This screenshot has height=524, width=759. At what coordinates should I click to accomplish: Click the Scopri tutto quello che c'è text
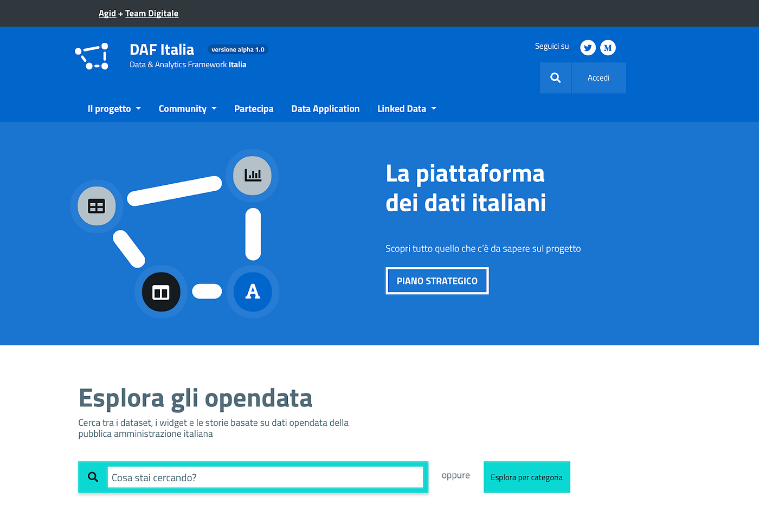(x=483, y=249)
